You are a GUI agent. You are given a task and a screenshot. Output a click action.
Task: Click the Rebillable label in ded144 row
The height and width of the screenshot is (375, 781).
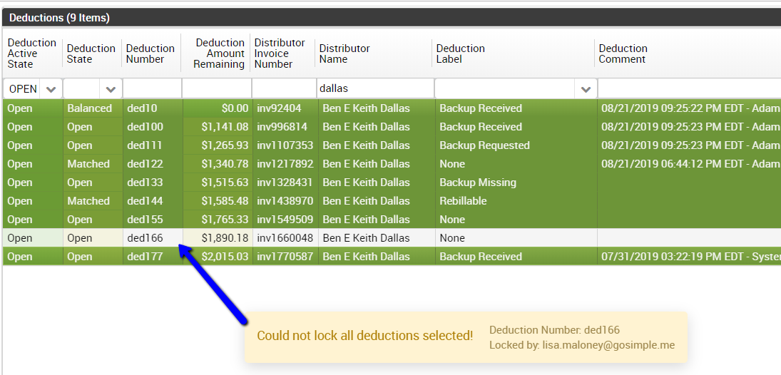coord(463,201)
